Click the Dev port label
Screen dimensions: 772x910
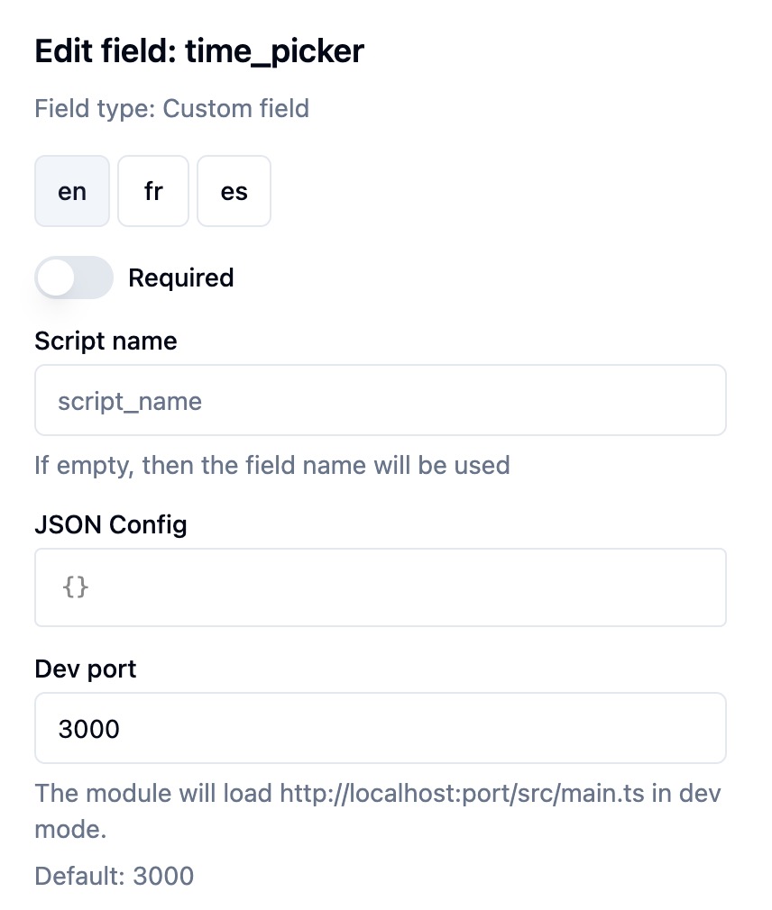click(x=85, y=669)
